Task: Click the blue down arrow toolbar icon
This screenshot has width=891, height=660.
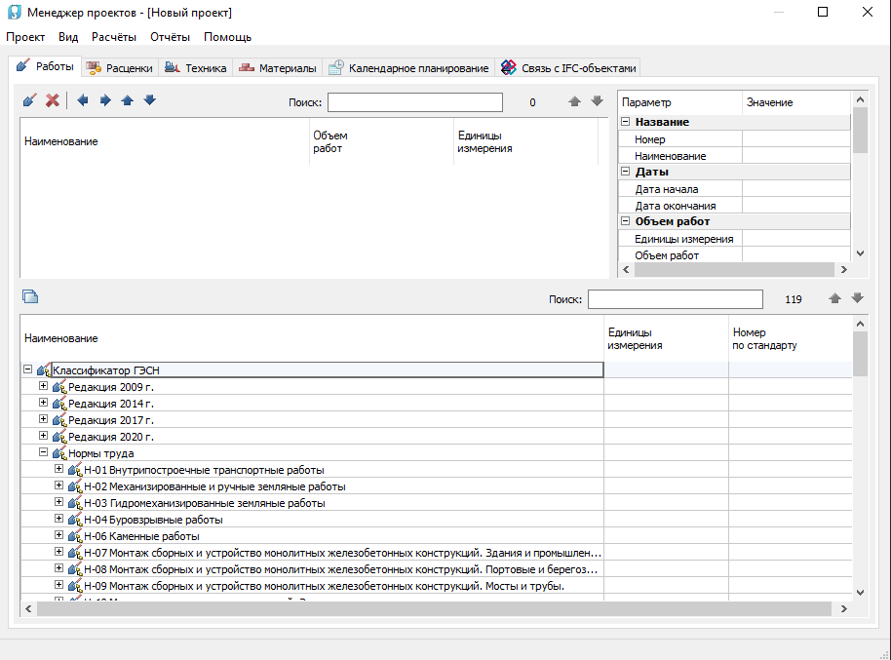Action: [x=149, y=100]
